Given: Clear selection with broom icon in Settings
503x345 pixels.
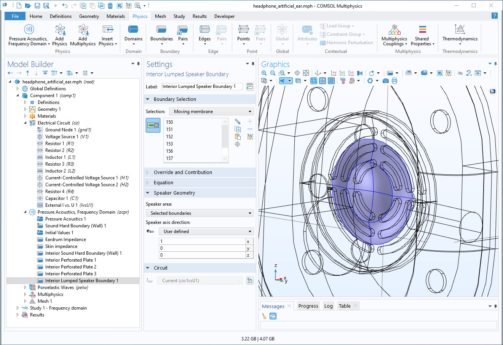Looking at the screenshot, I should click(x=250, y=137).
